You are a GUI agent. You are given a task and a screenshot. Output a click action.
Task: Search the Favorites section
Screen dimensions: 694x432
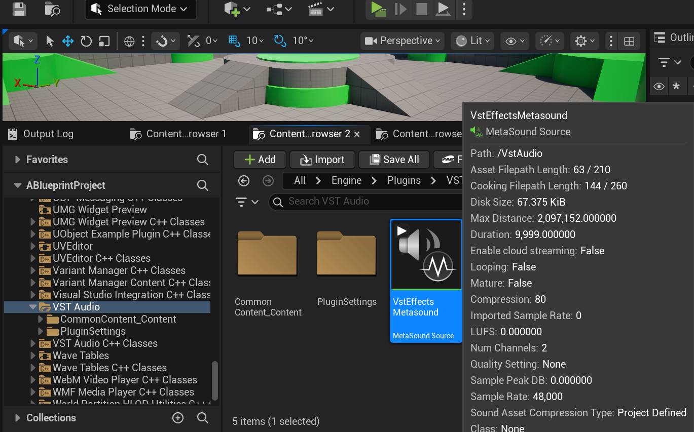coord(202,160)
